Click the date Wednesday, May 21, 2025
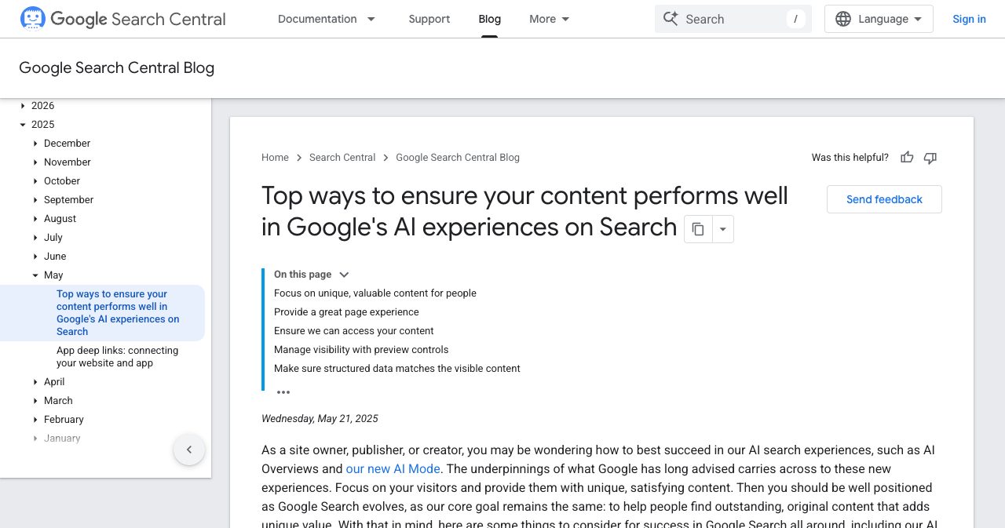 320,419
